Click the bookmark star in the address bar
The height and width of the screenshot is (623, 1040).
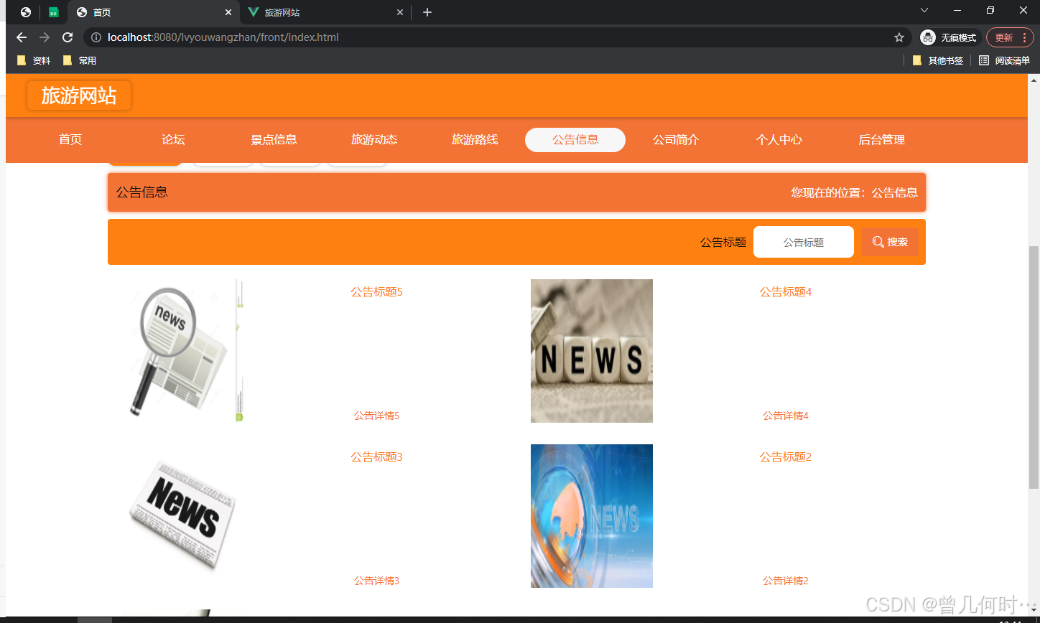click(899, 37)
